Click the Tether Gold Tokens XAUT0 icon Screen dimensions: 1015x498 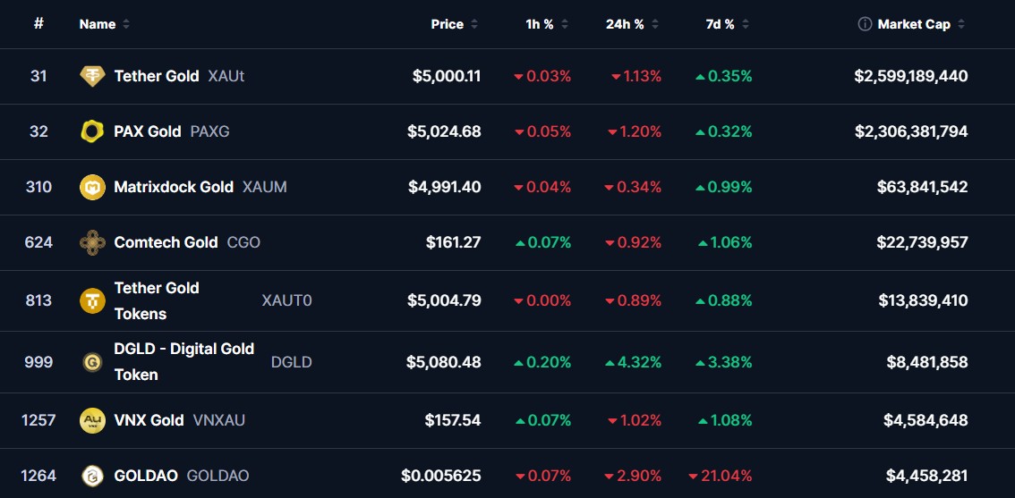pos(92,301)
